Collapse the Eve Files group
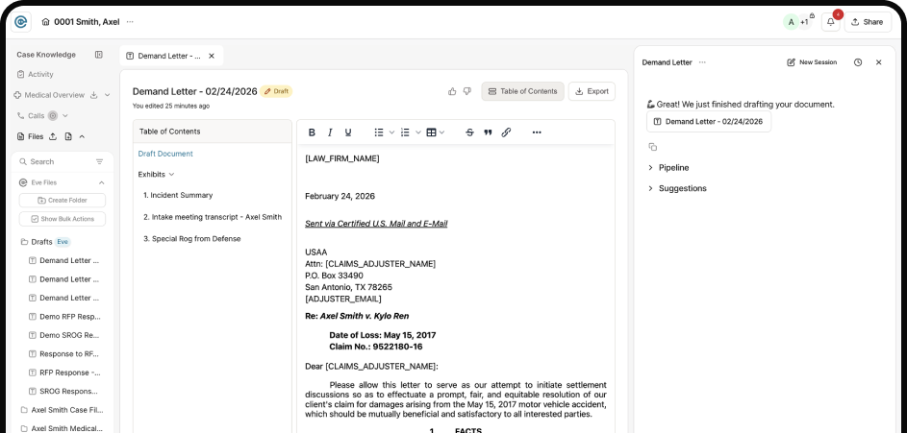 pos(102,183)
